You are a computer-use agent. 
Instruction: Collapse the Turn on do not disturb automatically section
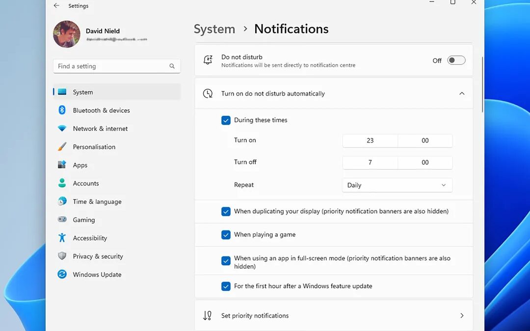click(x=461, y=94)
